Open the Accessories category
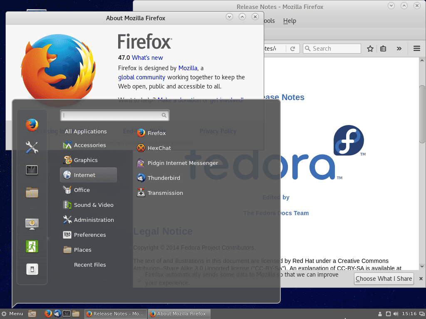The image size is (426, 319). (89, 145)
